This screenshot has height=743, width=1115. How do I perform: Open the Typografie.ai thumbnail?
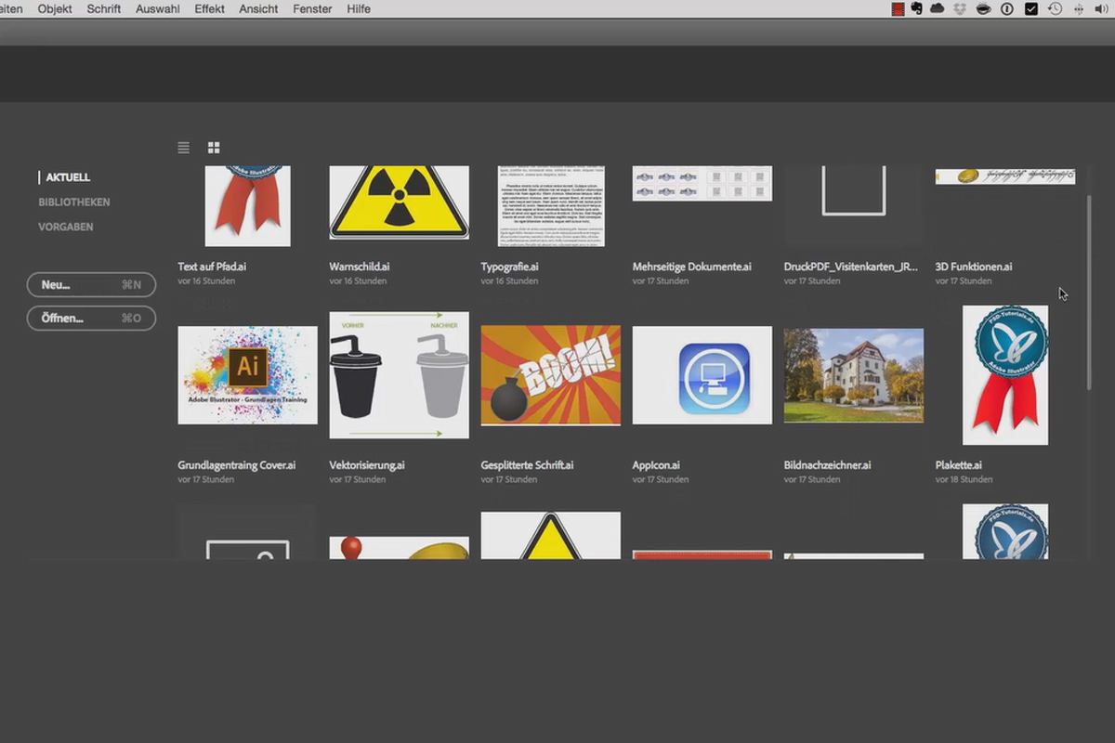pyautogui.click(x=551, y=206)
